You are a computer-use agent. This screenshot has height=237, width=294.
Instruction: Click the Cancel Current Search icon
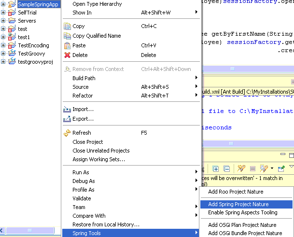tap(253, 169)
